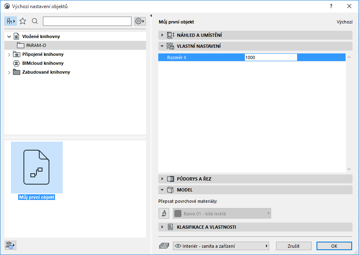Open the settings gear menu icon
This screenshot has width=359, height=255.
139,21
